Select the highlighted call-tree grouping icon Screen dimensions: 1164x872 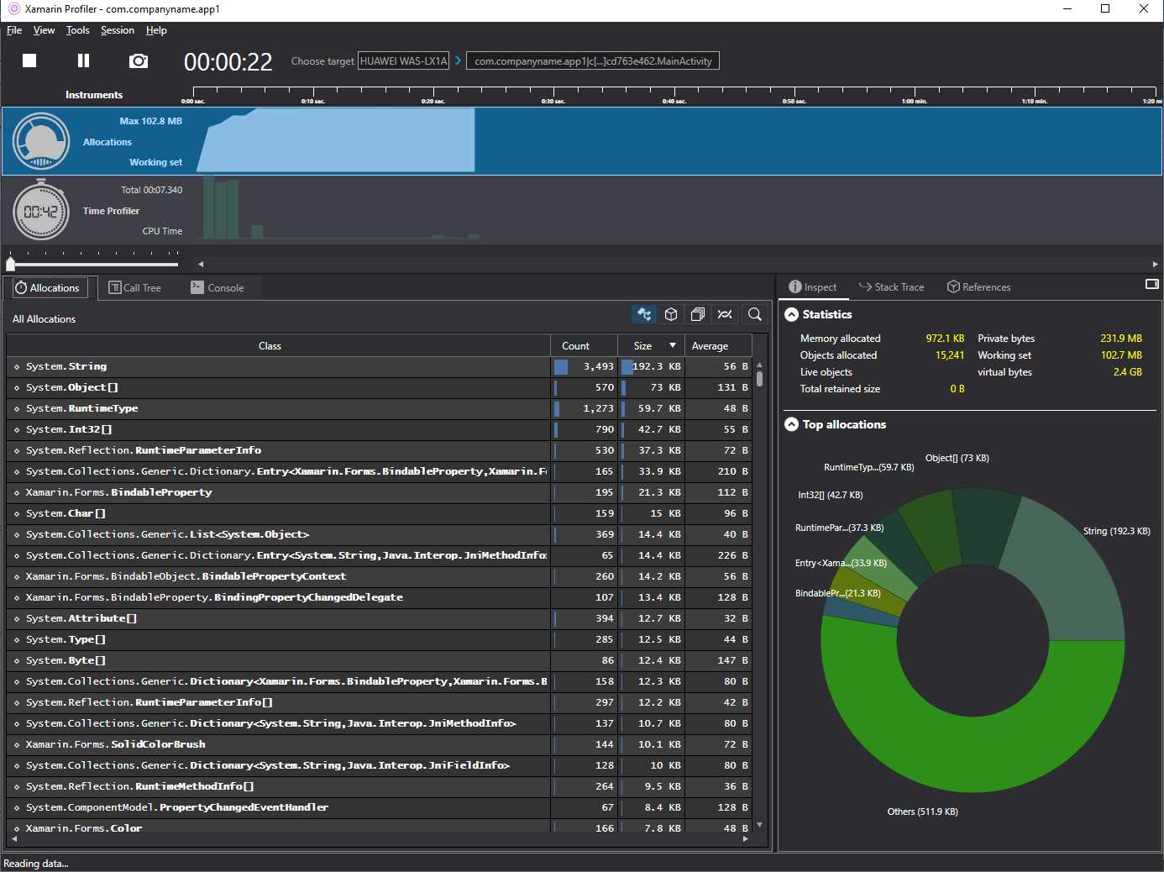coord(643,314)
